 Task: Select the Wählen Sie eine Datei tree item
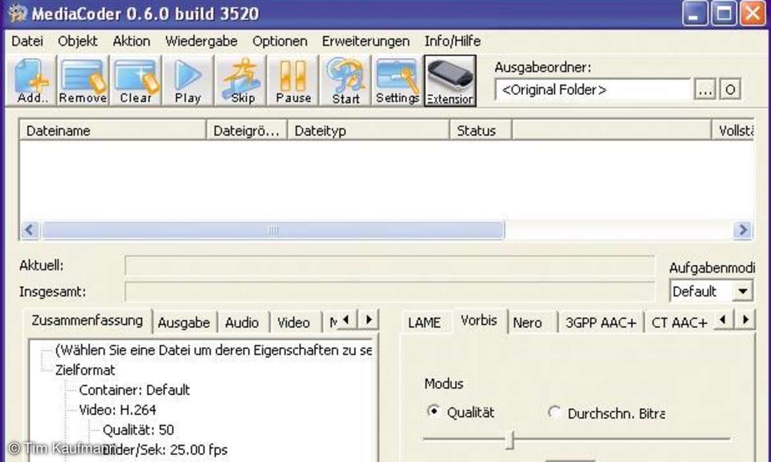(x=213, y=350)
